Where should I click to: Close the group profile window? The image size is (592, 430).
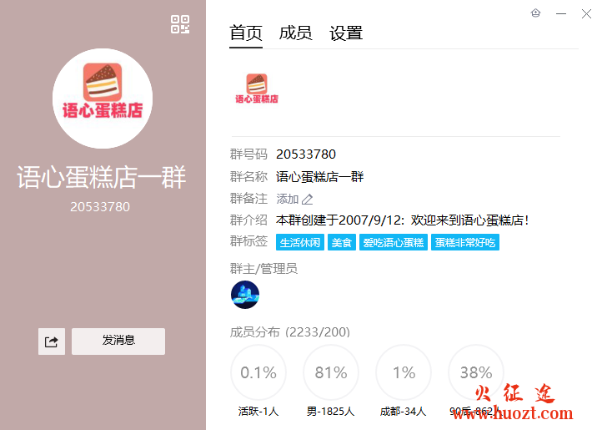[586, 14]
